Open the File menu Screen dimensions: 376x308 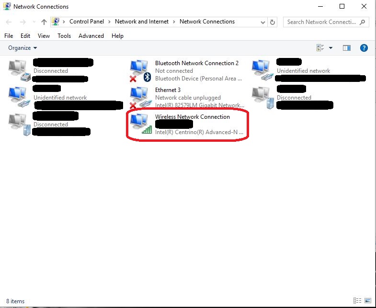(x=9, y=36)
